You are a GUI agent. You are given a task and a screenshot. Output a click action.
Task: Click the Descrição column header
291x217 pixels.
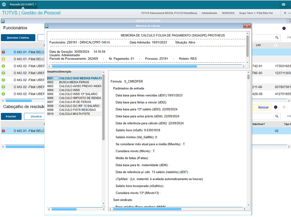point(65,72)
